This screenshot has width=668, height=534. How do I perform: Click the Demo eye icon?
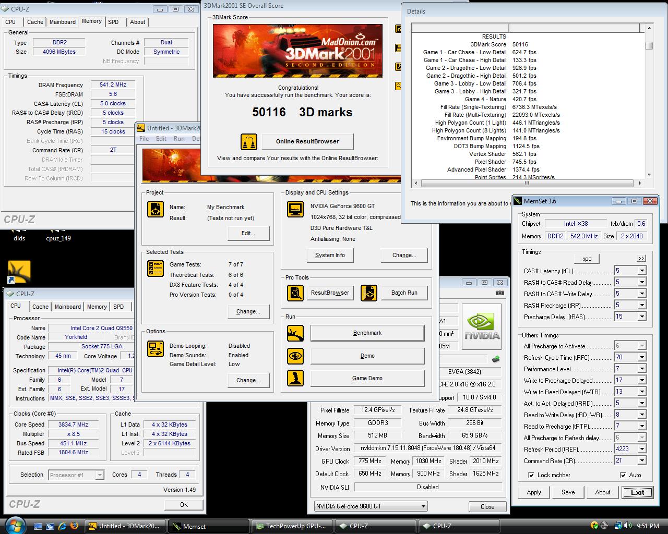pyautogui.click(x=295, y=356)
